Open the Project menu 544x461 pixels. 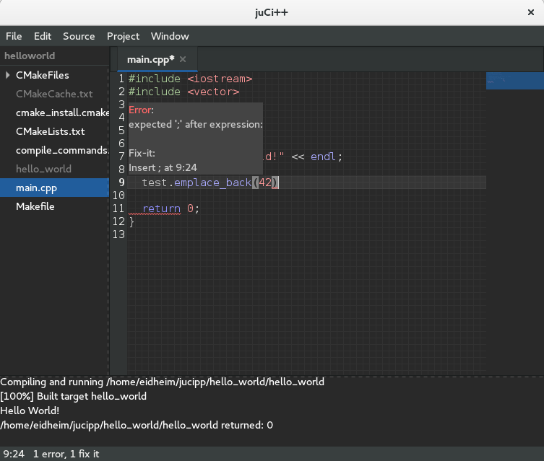pyautogui.click(x=123, y=36)
